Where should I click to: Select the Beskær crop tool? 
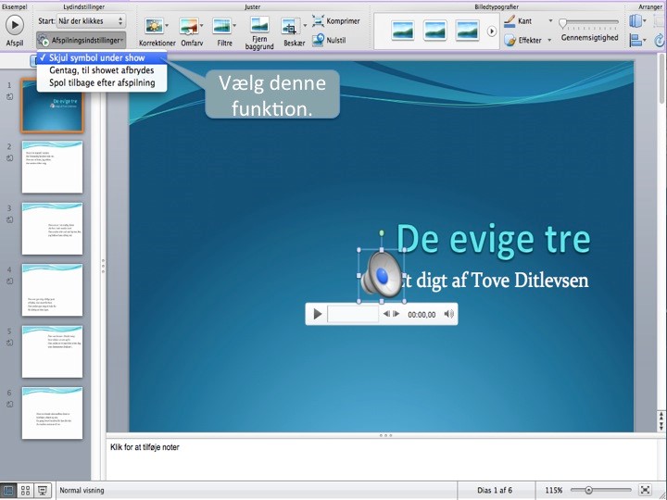[290, 27]
